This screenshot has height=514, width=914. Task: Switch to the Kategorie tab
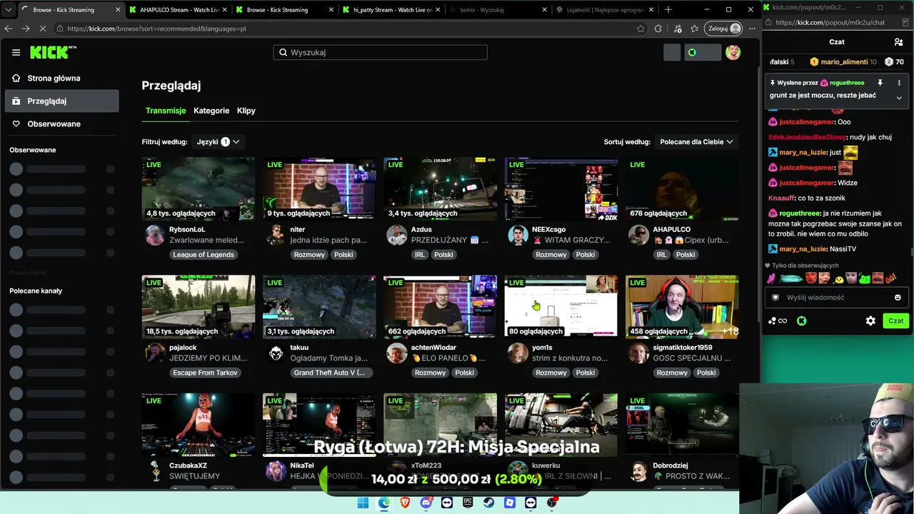coord(211,111)
